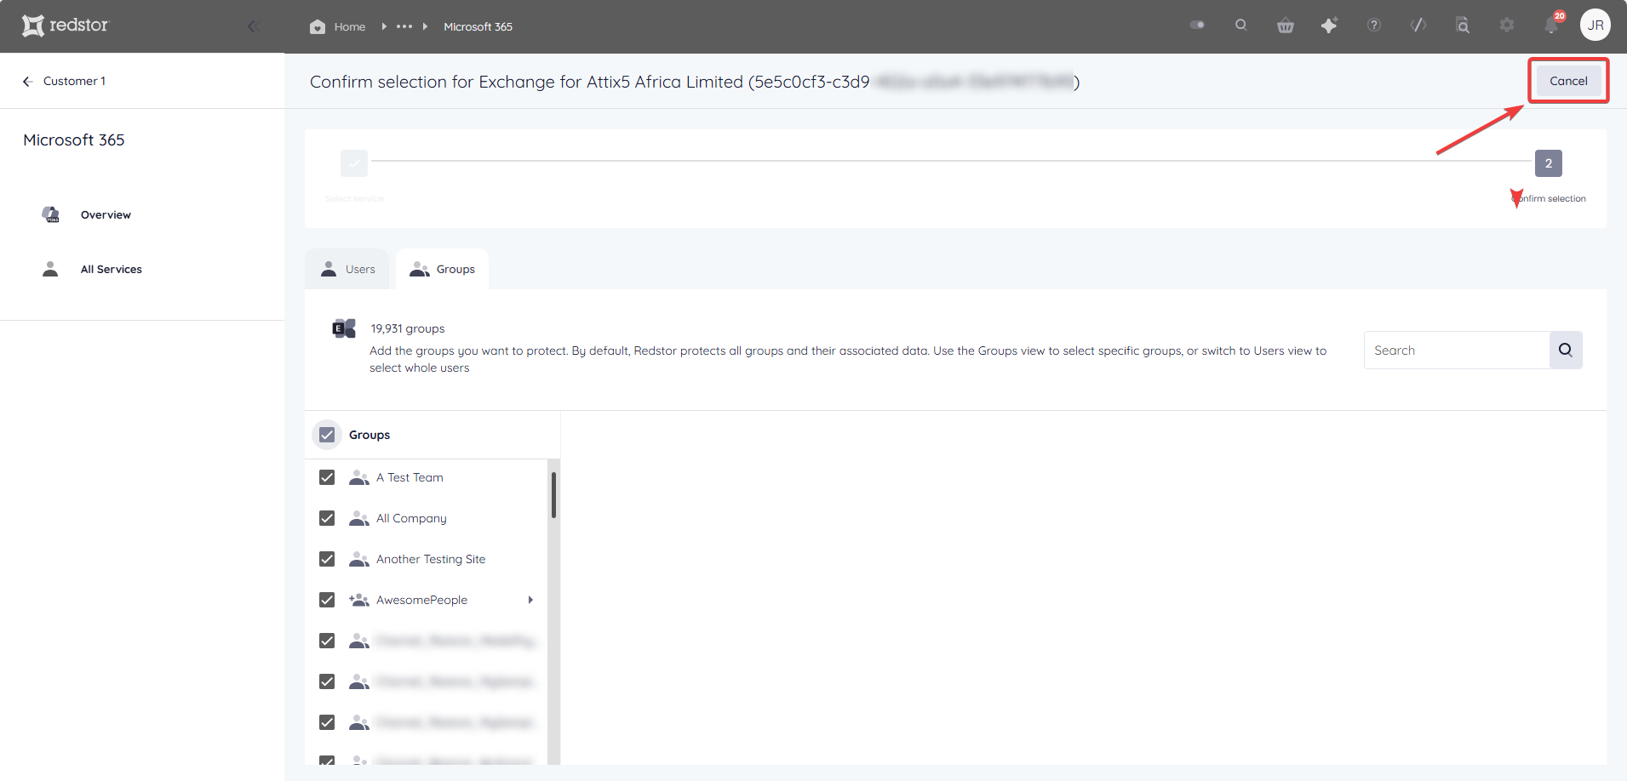Image resolution: width=1627 pixels, height=781 pixels.
Task: Uncheck the Another Testing Site checkbox
Action: pos(327,559)
